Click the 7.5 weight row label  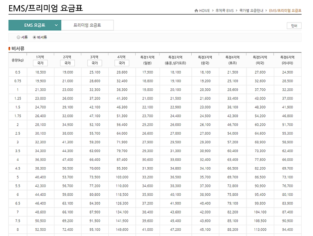(x=18, y=221)
